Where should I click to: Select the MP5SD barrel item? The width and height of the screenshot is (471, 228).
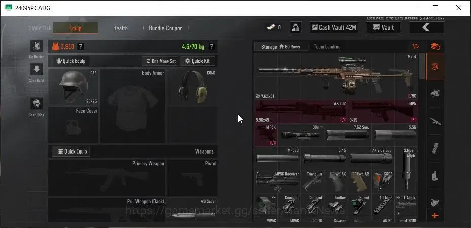pos(277,159)
